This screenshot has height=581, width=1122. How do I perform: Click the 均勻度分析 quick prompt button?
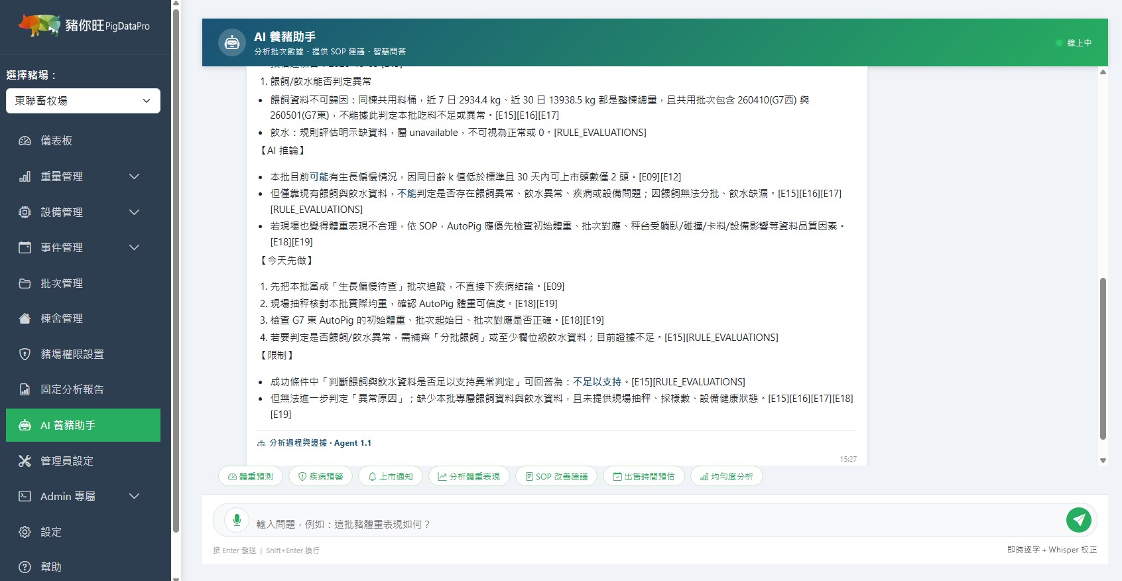pos(727,476)
